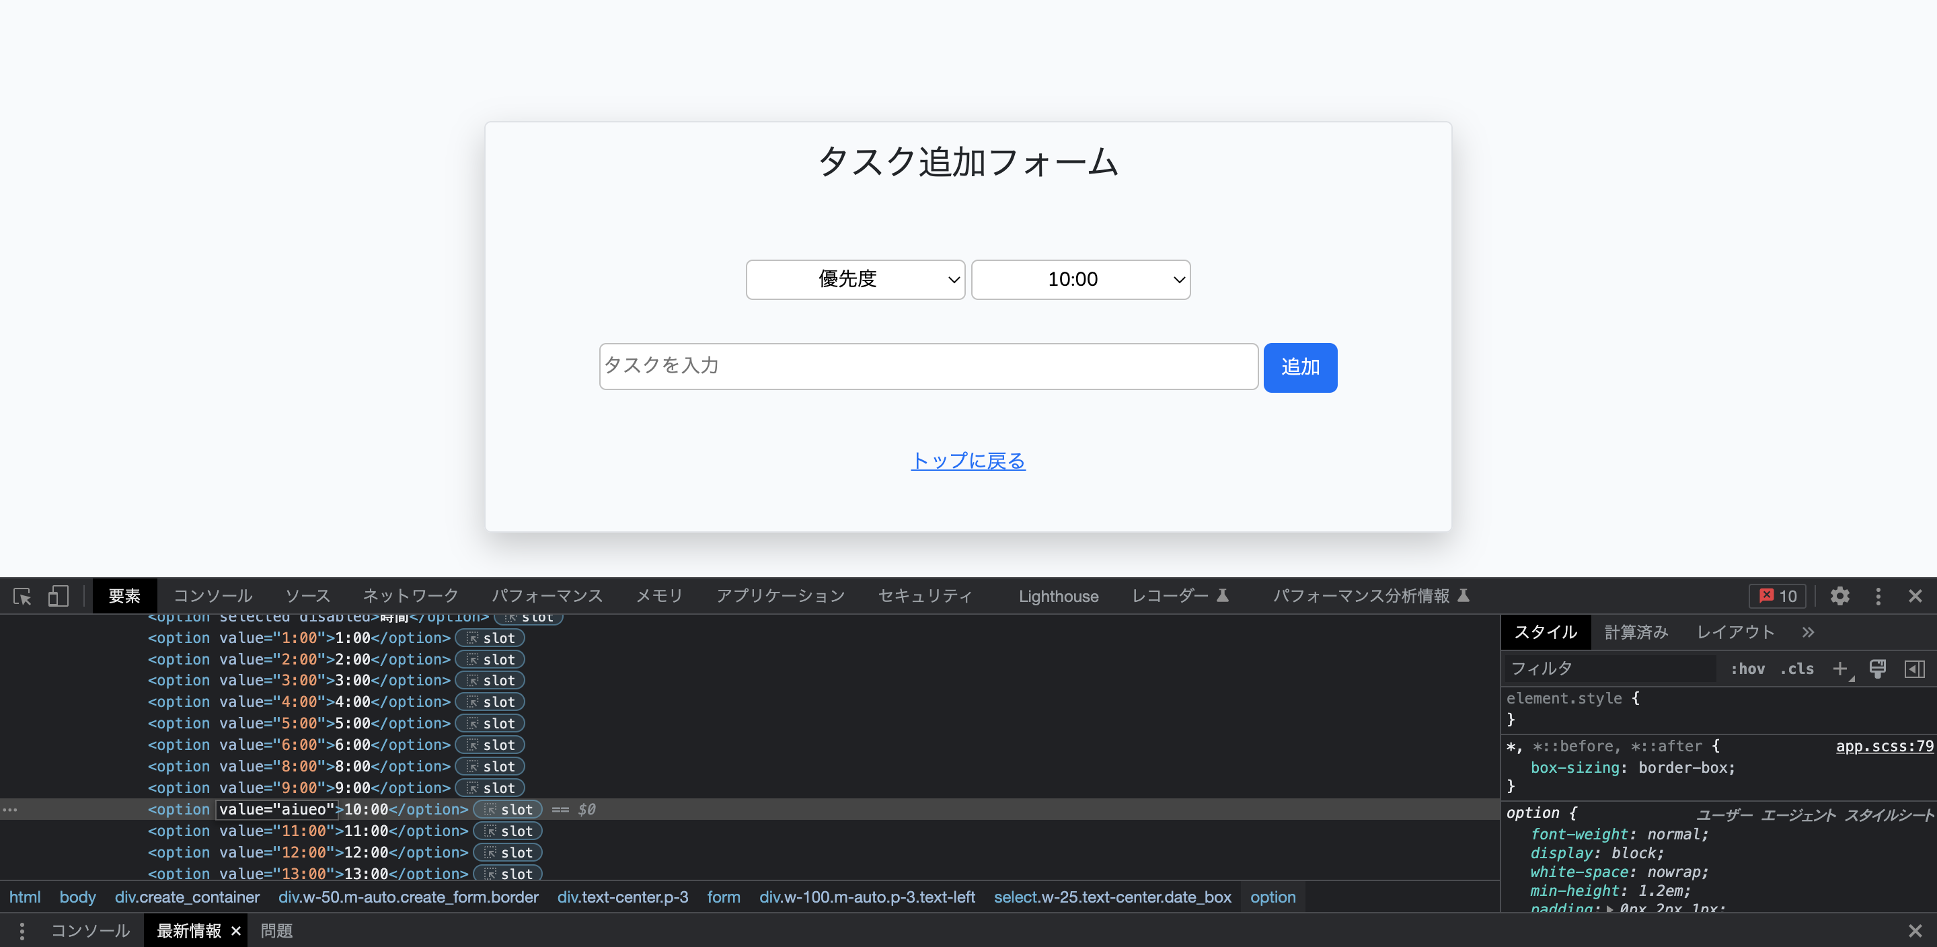Click the slot badge next to 2:00 option
This screenshot has height=947, width=1937.
tap(490, 659)
